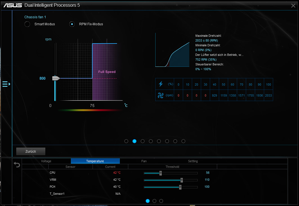
Task: Click the Zurück button
Action: coord(31,151)
